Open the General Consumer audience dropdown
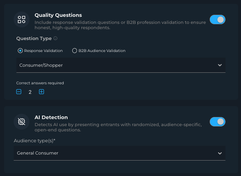Viewport: 241px width, 176px height. [x=116, y=153]
